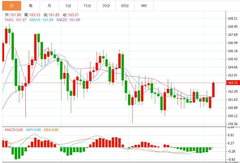The height and width of the screenshot is (163, 240).
Task: Click the 162.39 price axis label
Action: coord(233,92)
